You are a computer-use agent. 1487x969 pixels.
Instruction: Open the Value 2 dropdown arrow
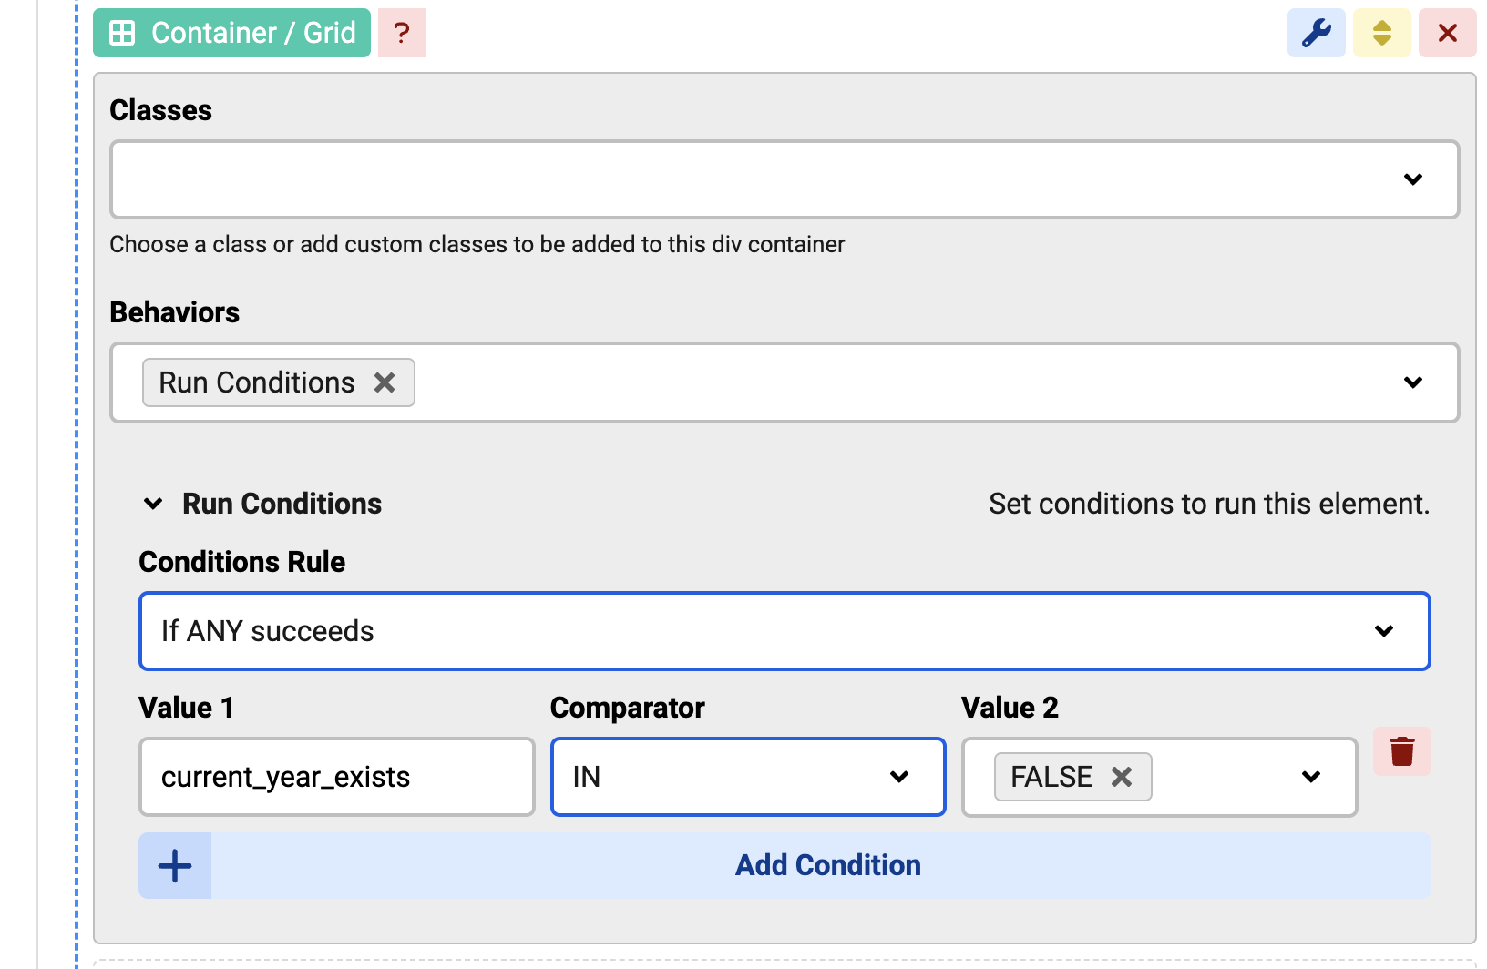[x=1310, y=777]
